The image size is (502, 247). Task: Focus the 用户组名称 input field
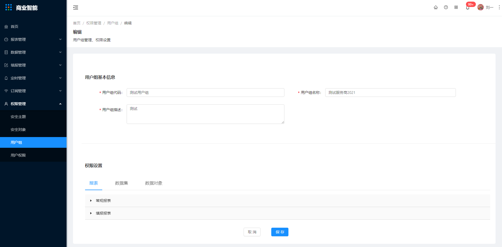[x=390, y=93]
